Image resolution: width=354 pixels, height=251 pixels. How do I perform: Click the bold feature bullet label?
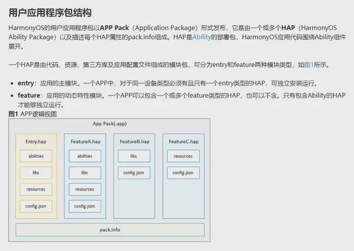[29, 95]
